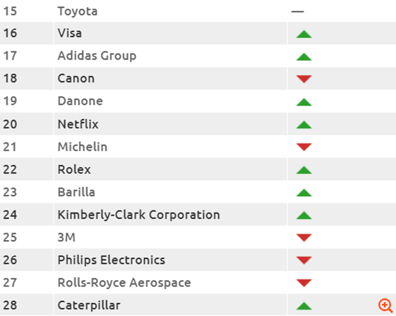Click the red arrow beside Rolls-Royce Aerospace
396x316 pixels.
[x=303, y=283]
